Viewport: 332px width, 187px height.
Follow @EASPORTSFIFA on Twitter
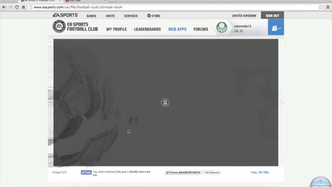coord(183,172)
